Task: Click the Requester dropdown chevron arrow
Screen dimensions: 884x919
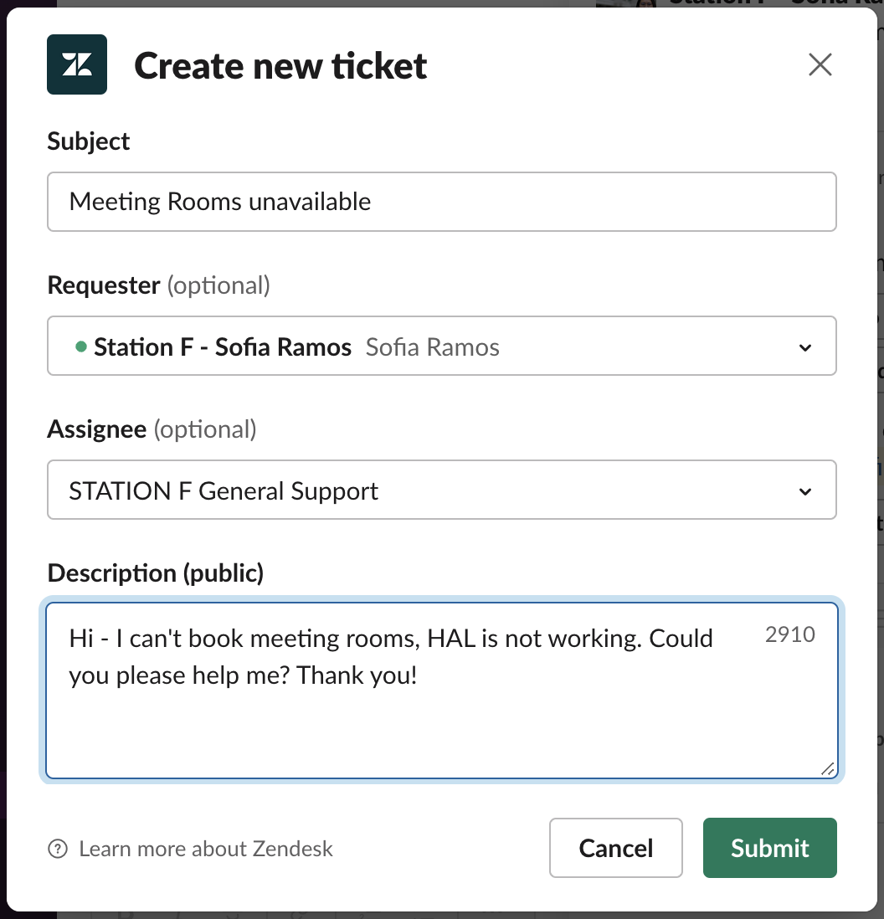Action: click(x=805, y=347)
